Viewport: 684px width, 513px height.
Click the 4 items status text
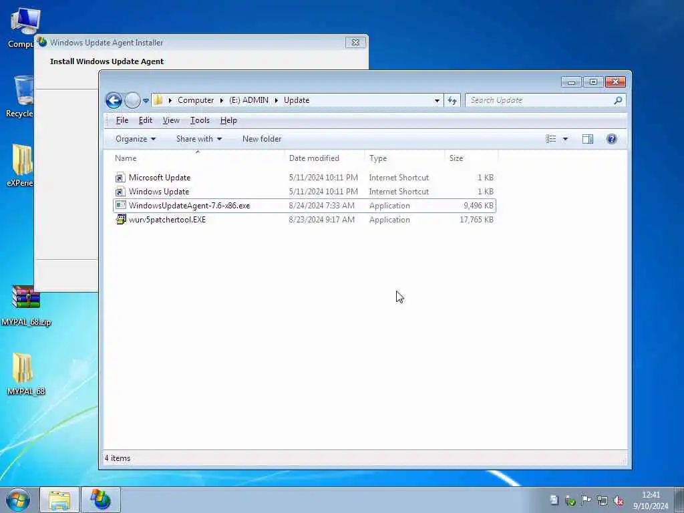[x=118, y=458]
